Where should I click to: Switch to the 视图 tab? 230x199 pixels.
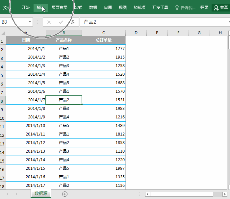(123, 8)
